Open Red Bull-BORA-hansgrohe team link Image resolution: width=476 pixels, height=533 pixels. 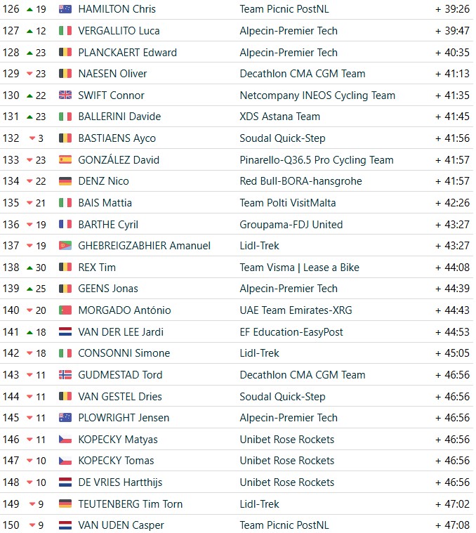pyautogui.click(x=300, y=181)
